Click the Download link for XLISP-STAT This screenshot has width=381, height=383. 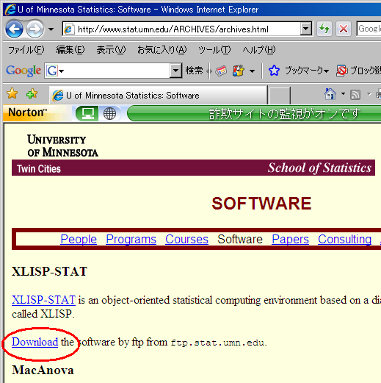(35, 342)
